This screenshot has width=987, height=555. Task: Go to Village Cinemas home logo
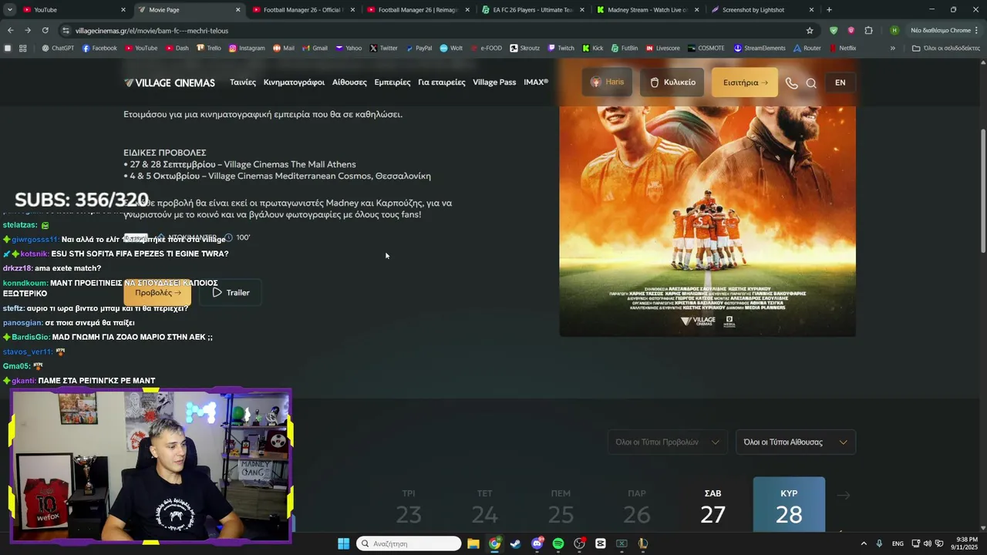(170, 82)
